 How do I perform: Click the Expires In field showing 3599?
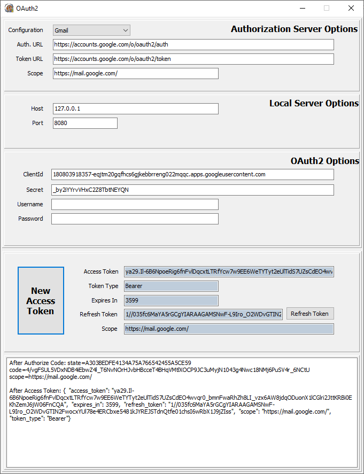pyautogui.click(x=171, y=301)
